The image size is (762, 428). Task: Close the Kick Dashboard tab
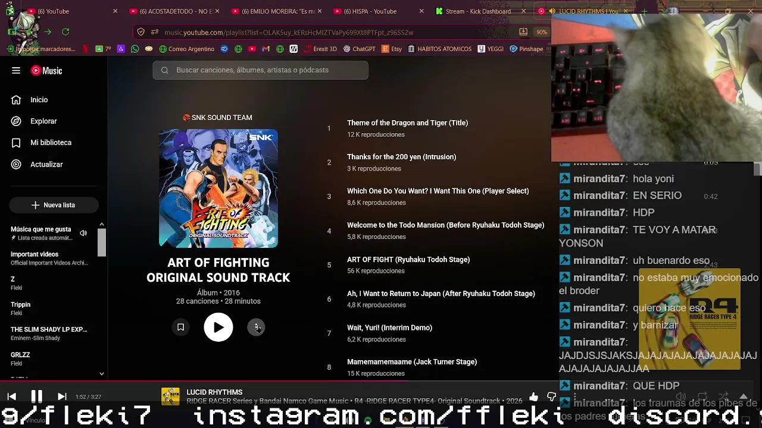pos(524,11)
